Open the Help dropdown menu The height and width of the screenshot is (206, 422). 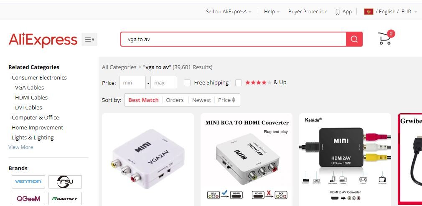pyautogui.click(x=272, y=12)
